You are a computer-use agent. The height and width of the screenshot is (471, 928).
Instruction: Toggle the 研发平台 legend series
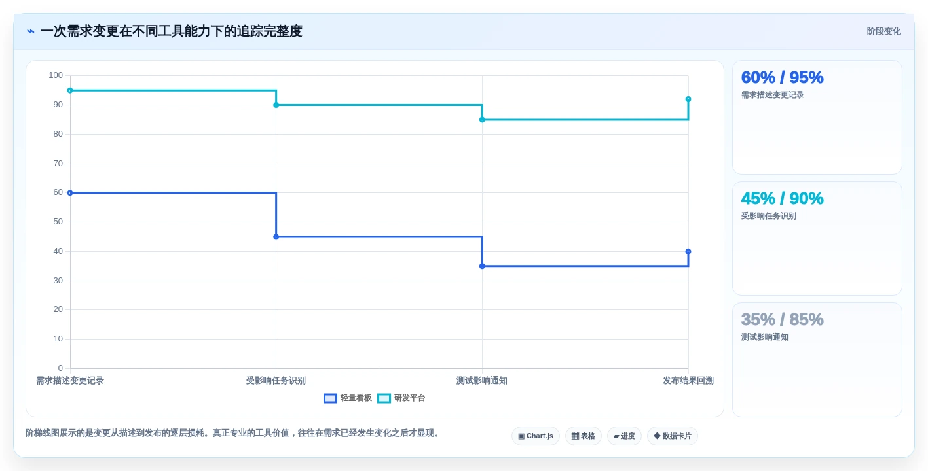401,398
